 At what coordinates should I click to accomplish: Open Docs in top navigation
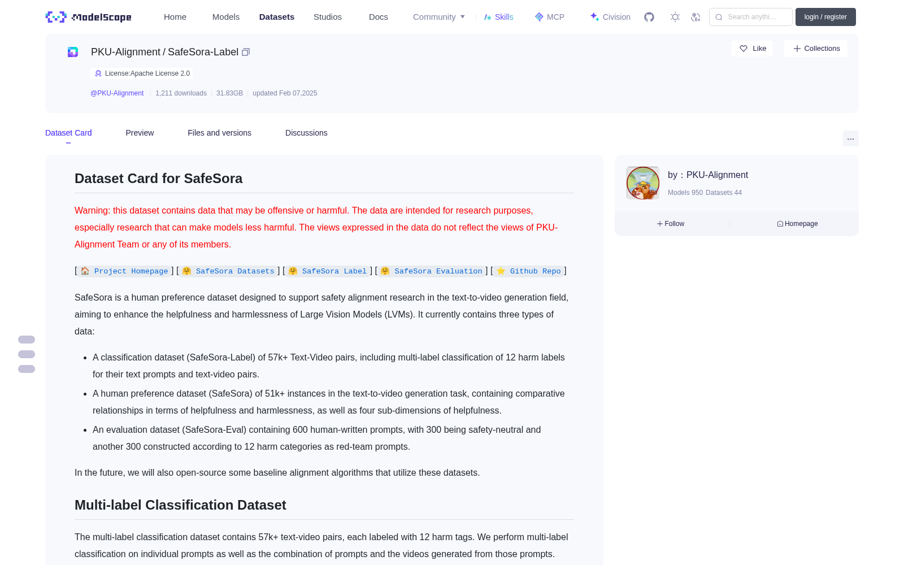coord(379,17)
